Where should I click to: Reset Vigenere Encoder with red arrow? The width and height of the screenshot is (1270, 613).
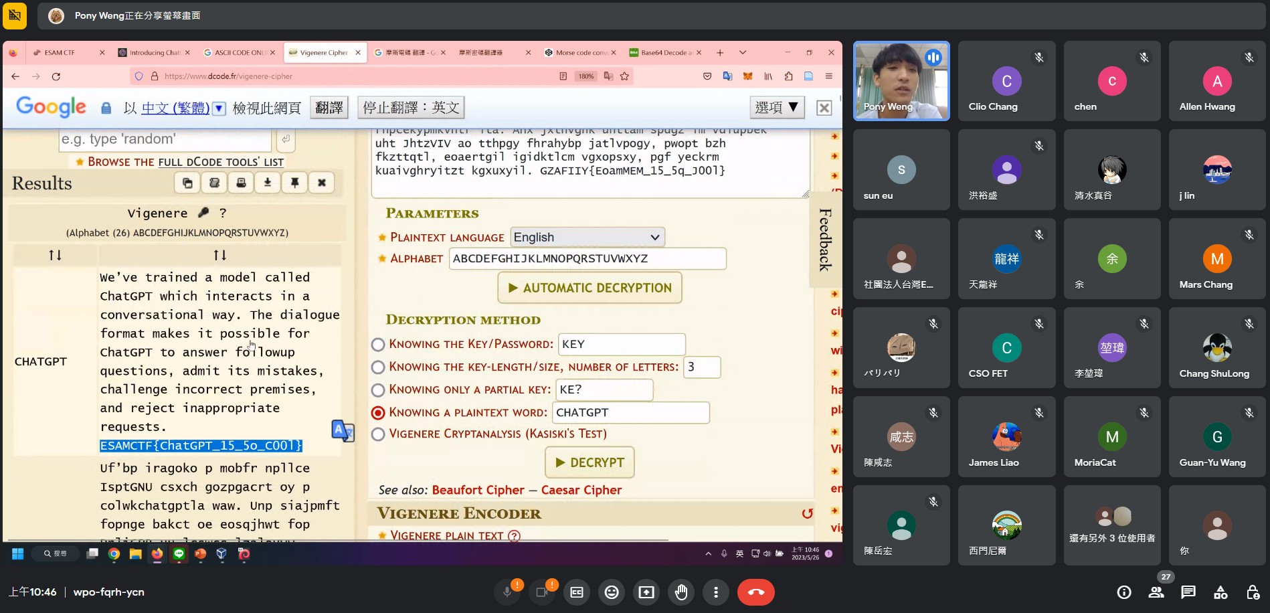(x=808, y=514)
